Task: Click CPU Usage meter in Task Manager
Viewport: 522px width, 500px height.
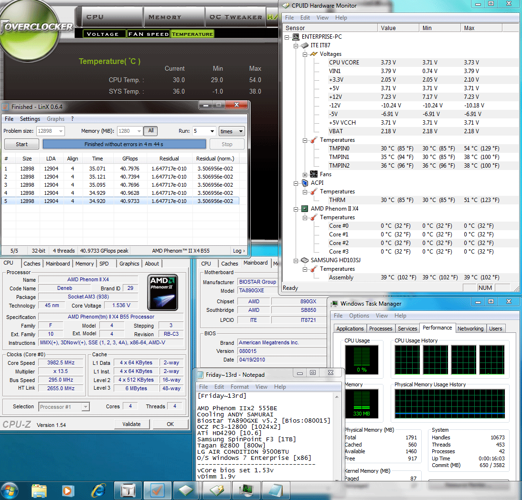Action: click(x=362, y=360)
